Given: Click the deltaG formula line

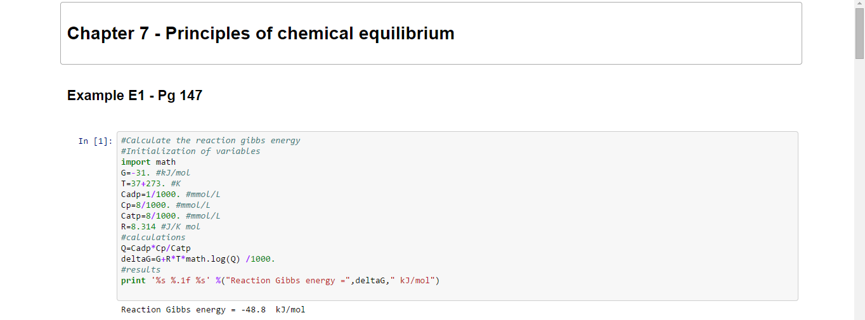Looking at the screenshot, I should [198, 259].
